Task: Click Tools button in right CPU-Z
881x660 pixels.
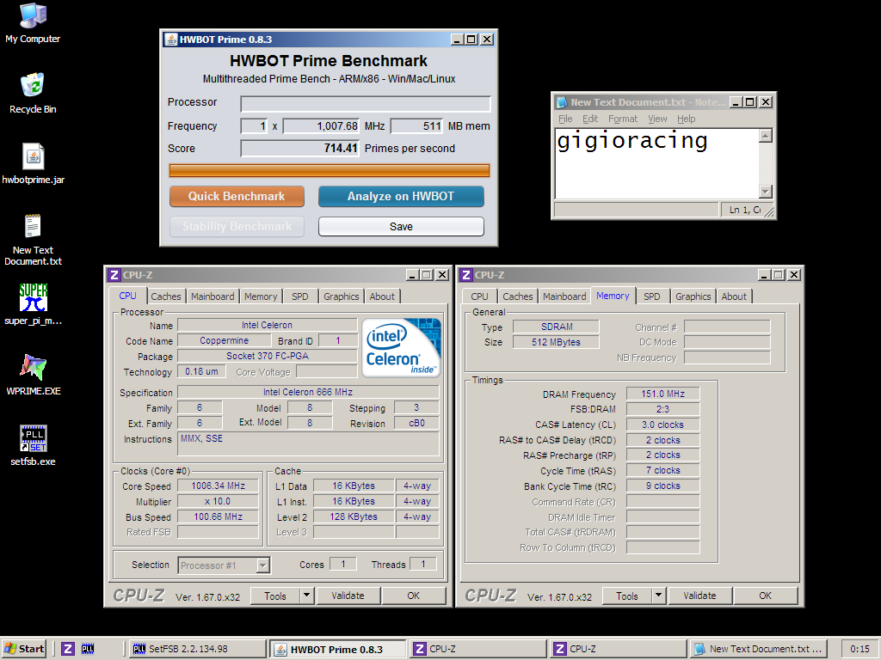Action: (x=626, y=596)
